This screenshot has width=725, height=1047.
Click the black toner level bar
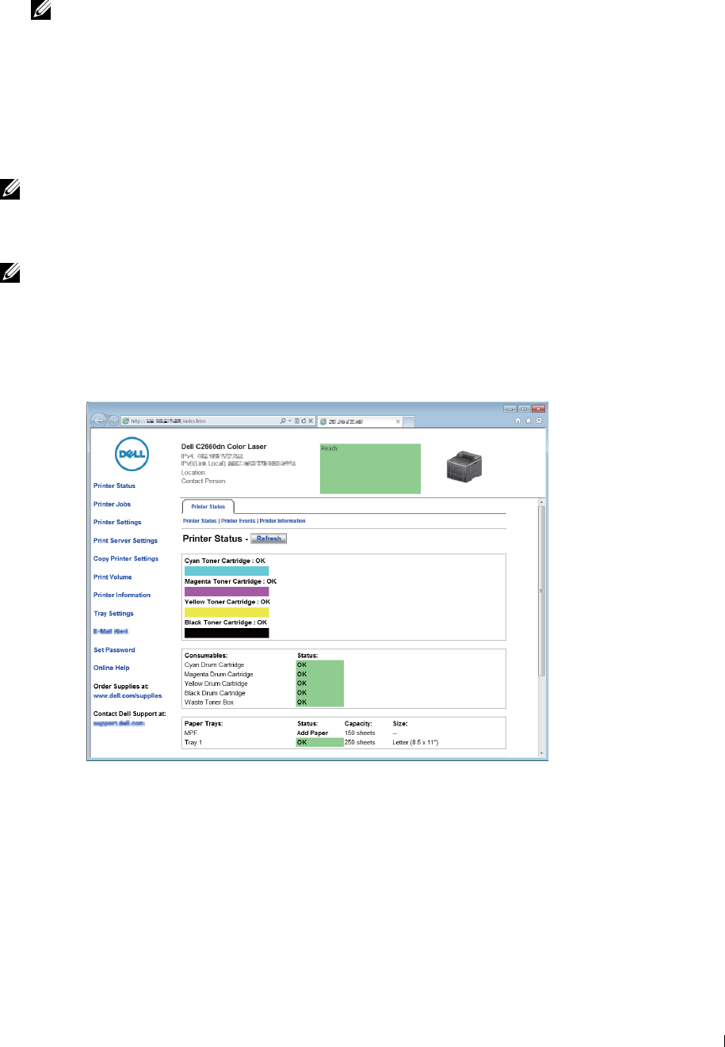tap(227, 633)
